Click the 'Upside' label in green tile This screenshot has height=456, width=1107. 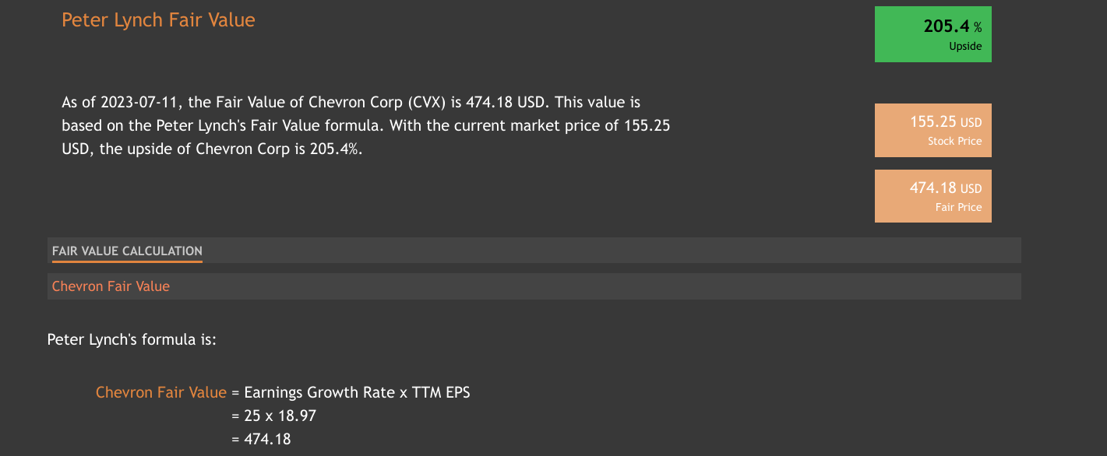point(965,47)
